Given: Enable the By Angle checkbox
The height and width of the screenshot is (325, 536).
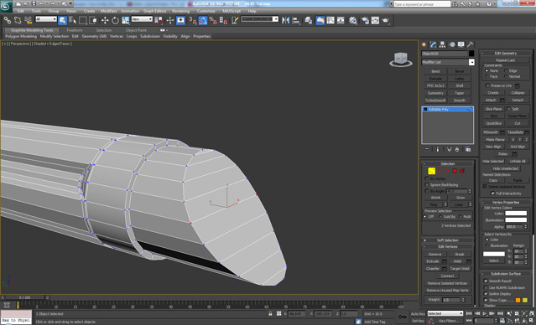Looking at the screenshot, I should click(x=427, y=191).
